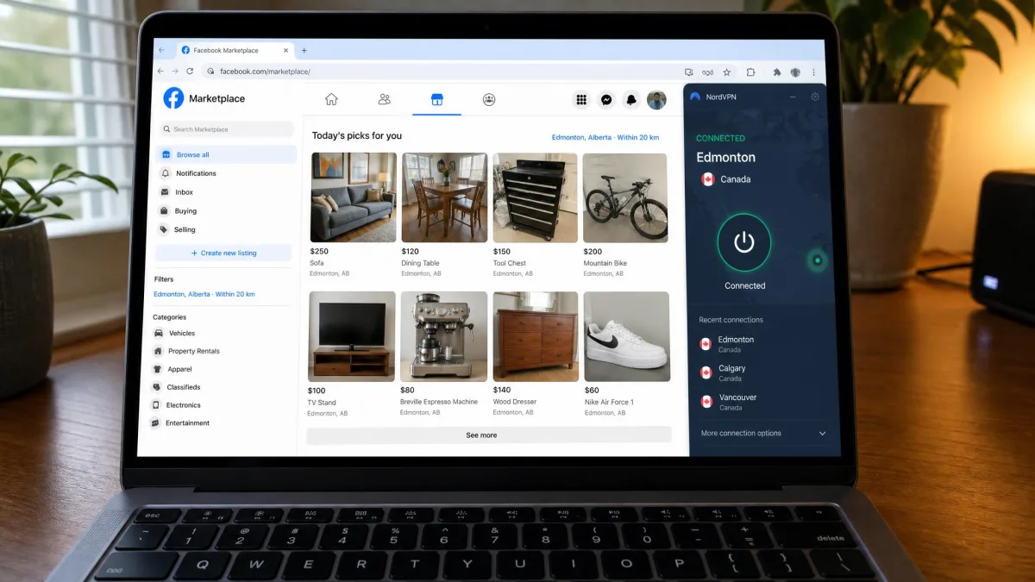Change the sidebar filter location Edmonton, Alberta
Screen dimensions: 1035x582
pos(204,294)
